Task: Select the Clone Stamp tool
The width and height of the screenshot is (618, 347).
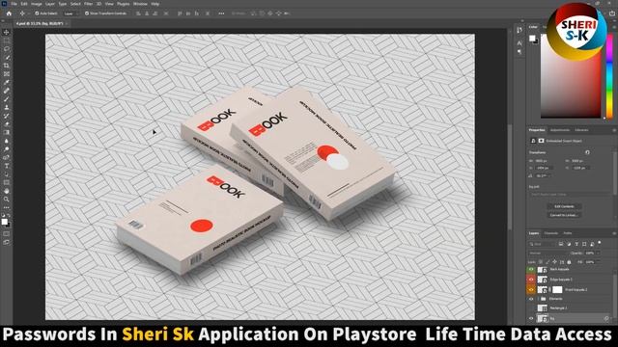Action: point(7,107)
